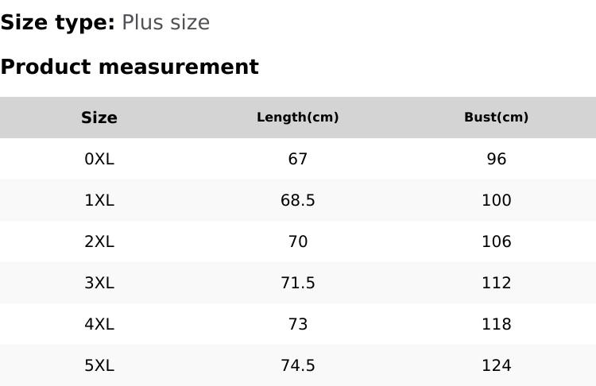Select the 2XL size cell
Viewport: 596px width, 386px height.
pos(99,241)
